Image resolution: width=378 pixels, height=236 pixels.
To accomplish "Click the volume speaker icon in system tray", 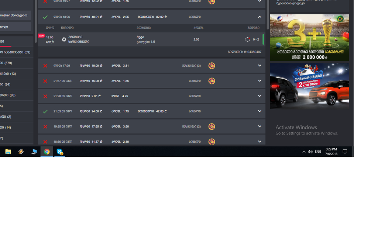I will 310,152.
